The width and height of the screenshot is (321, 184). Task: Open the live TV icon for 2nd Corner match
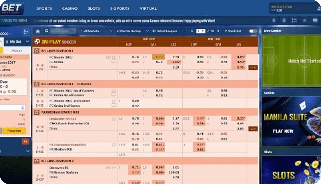114,105
